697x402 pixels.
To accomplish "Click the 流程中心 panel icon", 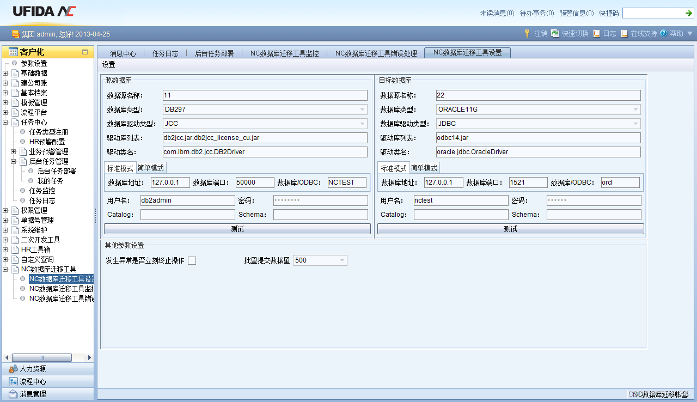I will coord(14,381).
